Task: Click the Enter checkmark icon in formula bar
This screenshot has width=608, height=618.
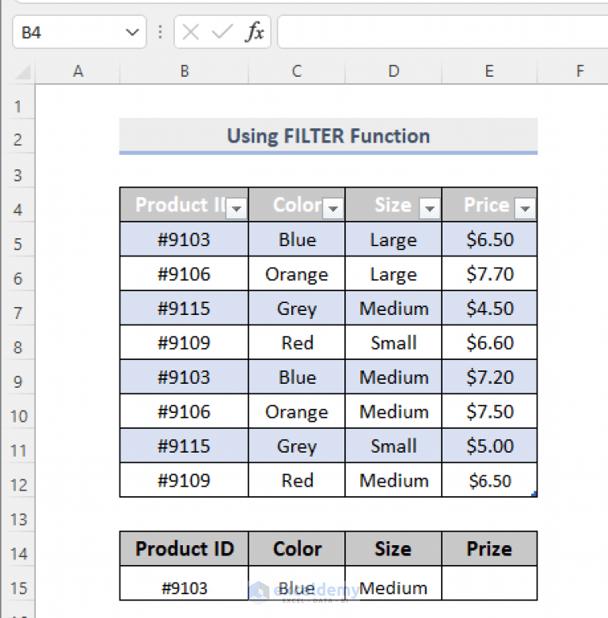Action: 222,32
